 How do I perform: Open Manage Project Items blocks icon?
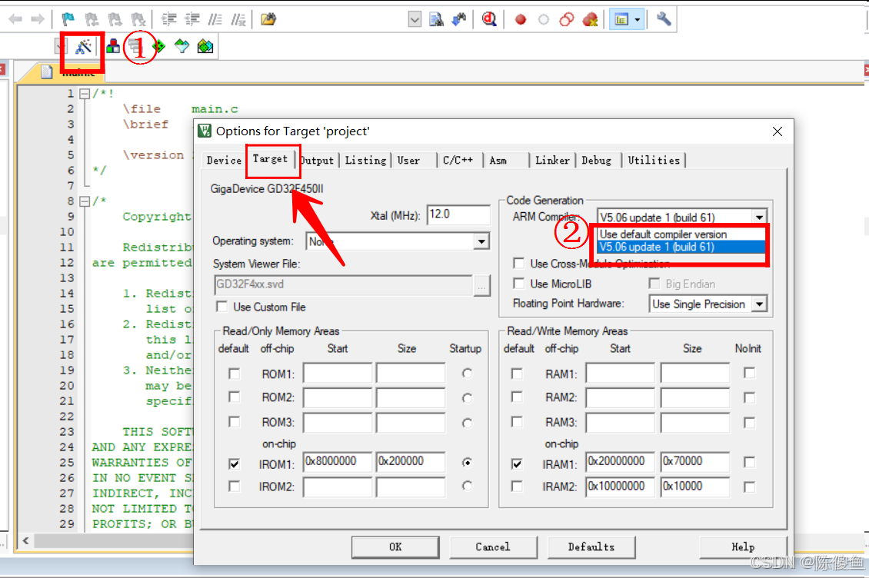[x=113, y=47]
